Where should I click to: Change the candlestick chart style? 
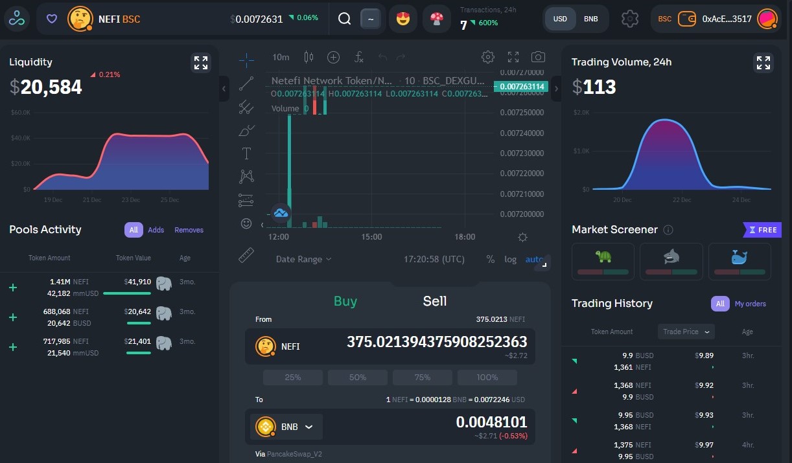coord(309,57)
